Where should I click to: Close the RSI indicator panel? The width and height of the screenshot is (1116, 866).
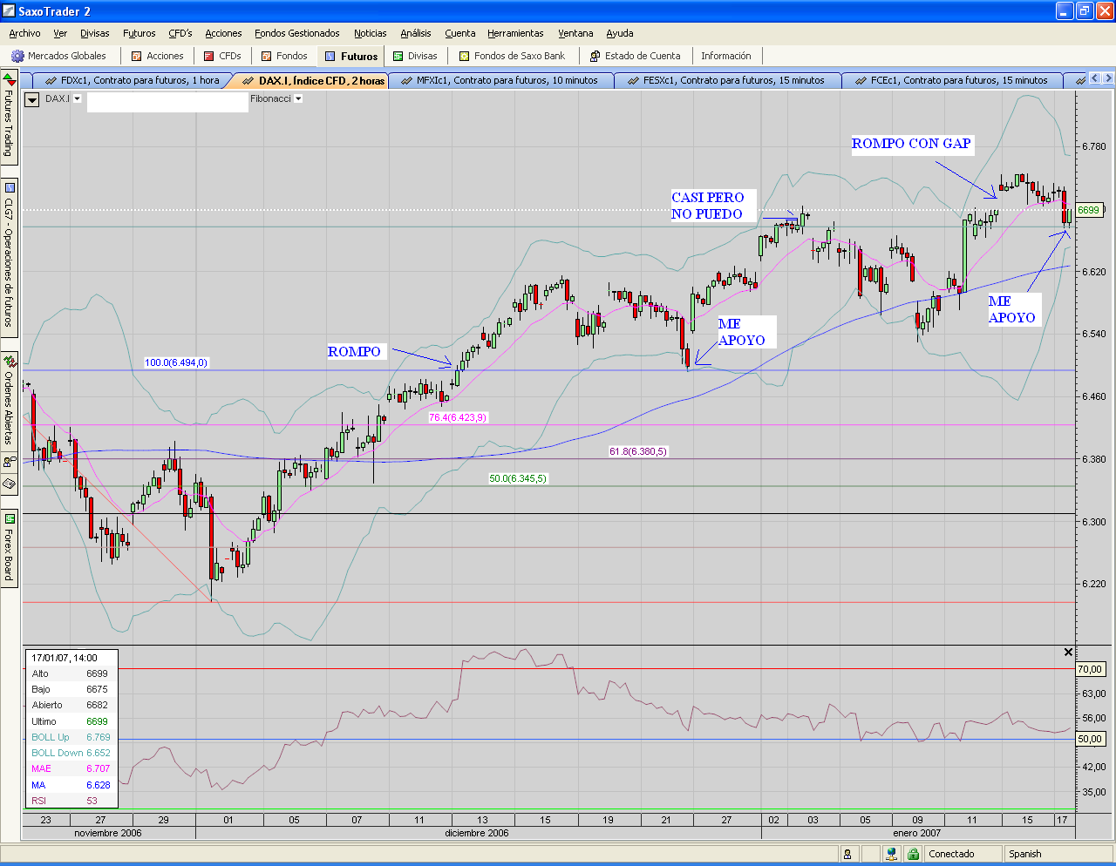1068,652
